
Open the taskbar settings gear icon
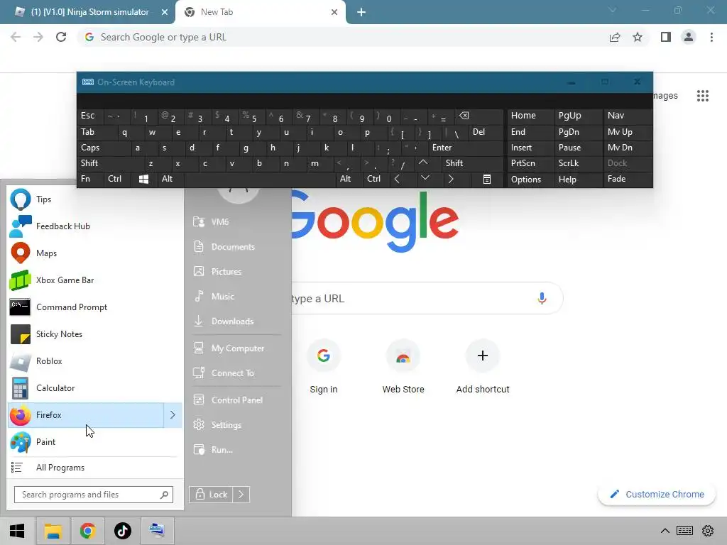tap(708, 531)
